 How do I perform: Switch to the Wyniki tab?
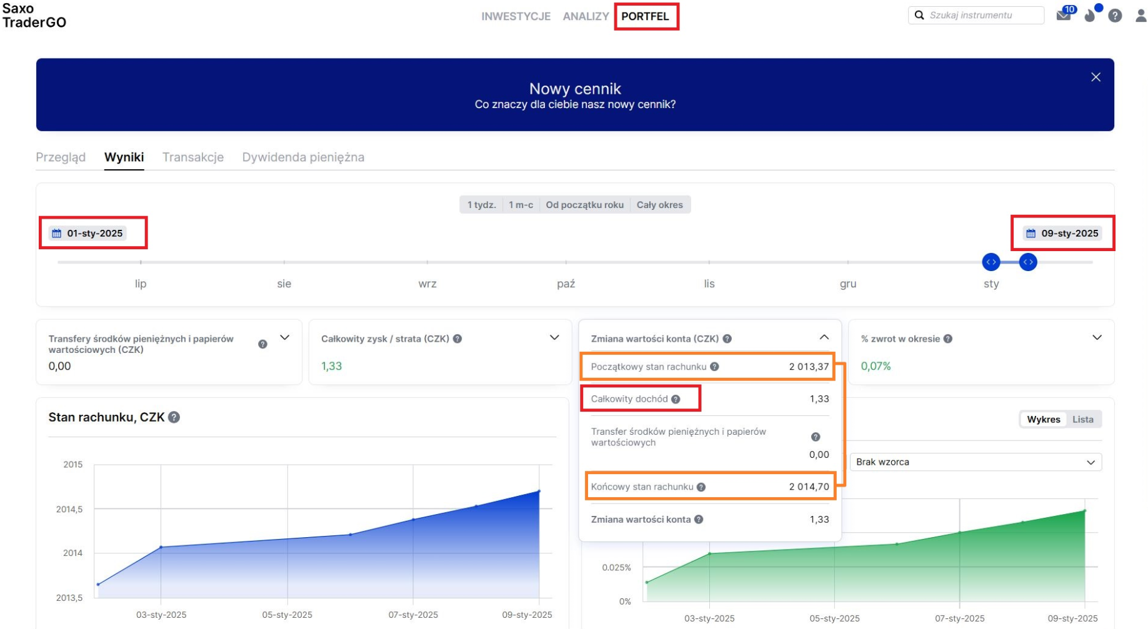124,157
